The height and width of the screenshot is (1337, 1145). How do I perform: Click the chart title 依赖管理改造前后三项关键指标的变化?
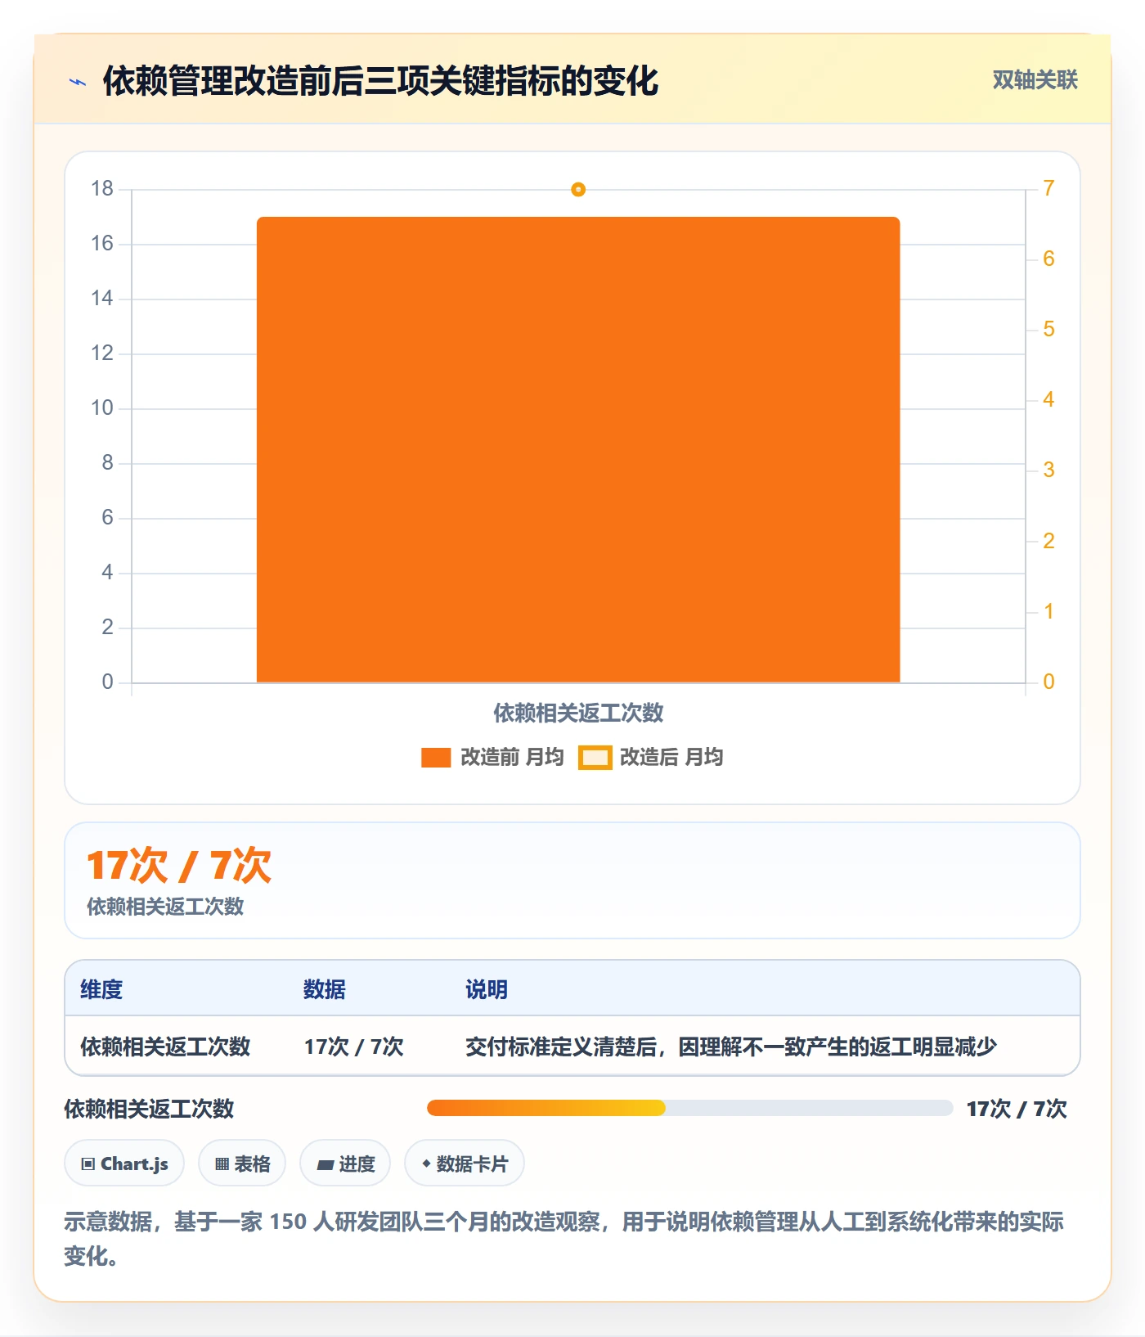[x=380, y=81]
